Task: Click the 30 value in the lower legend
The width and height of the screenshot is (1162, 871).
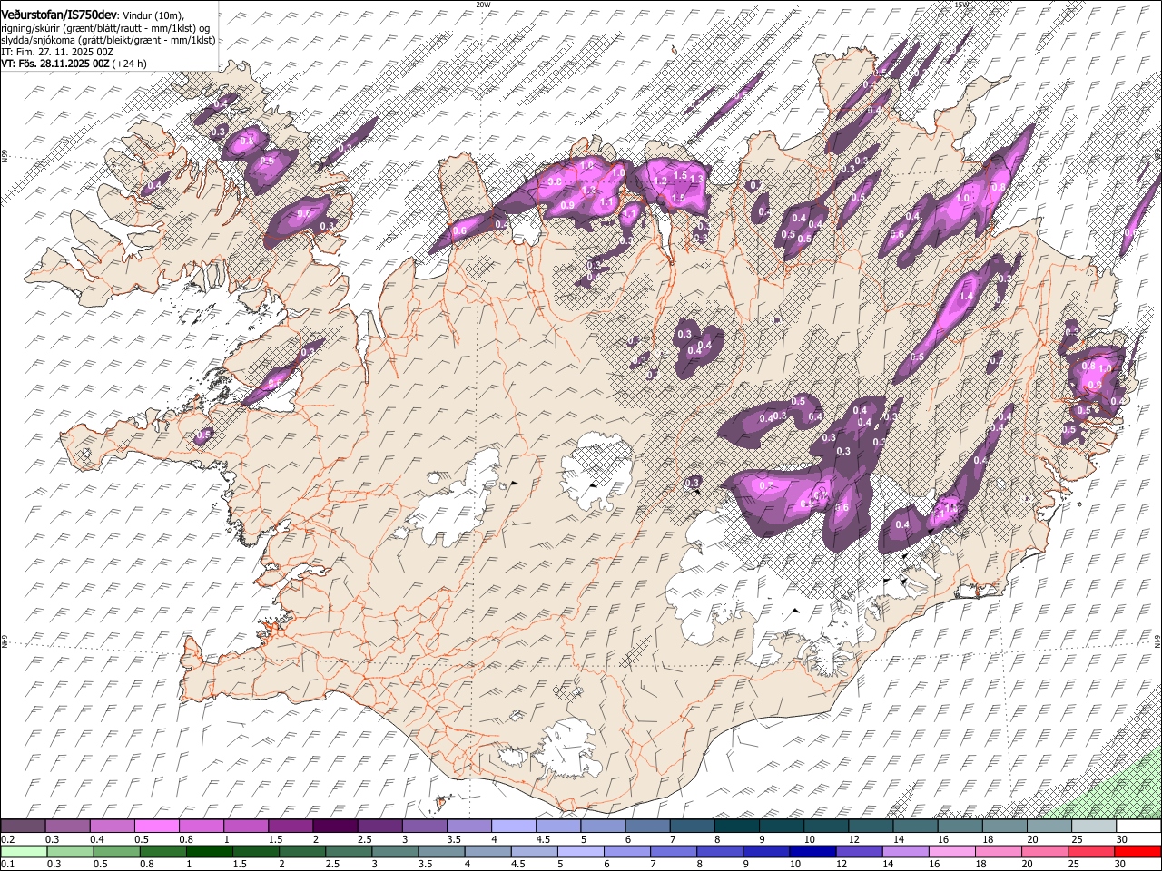Action: [x=1120, y=865]
